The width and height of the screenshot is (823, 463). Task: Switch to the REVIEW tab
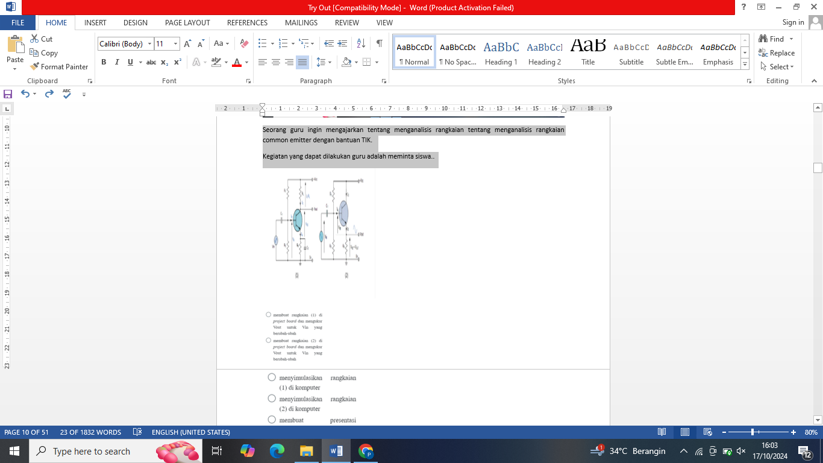coord(347,23)
